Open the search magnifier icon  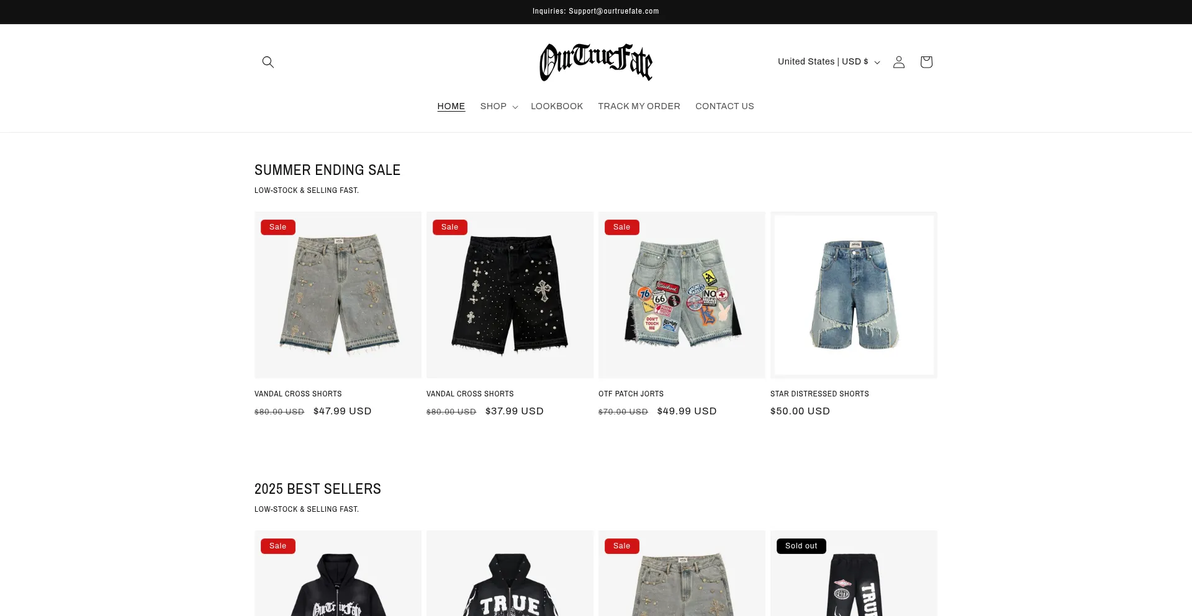pyautogui.click(x=268, y=62)
